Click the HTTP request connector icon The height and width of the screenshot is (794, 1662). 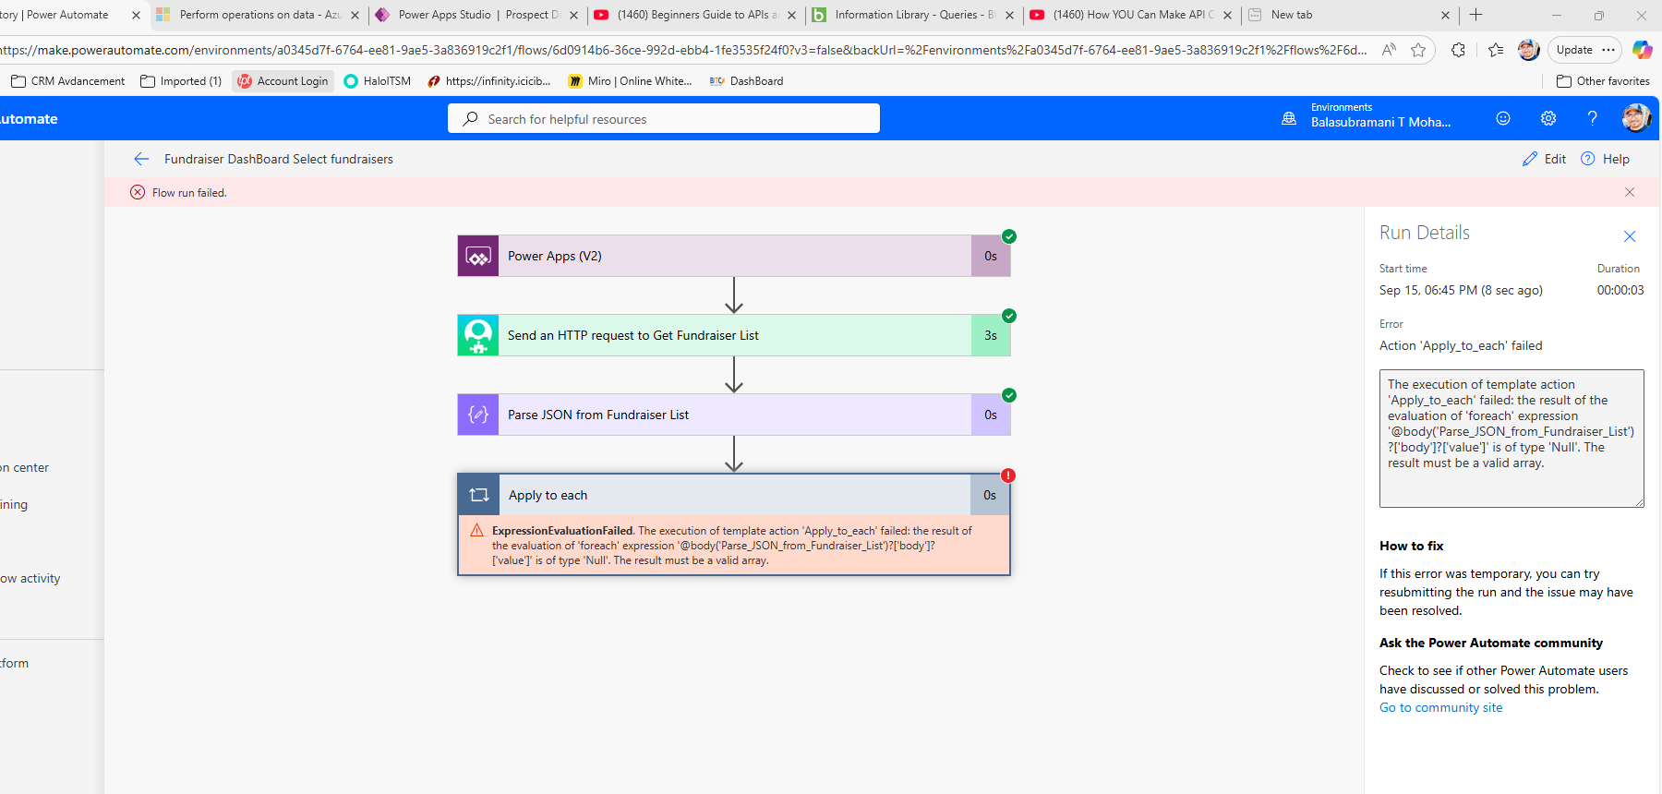click(x=478, y=335)
